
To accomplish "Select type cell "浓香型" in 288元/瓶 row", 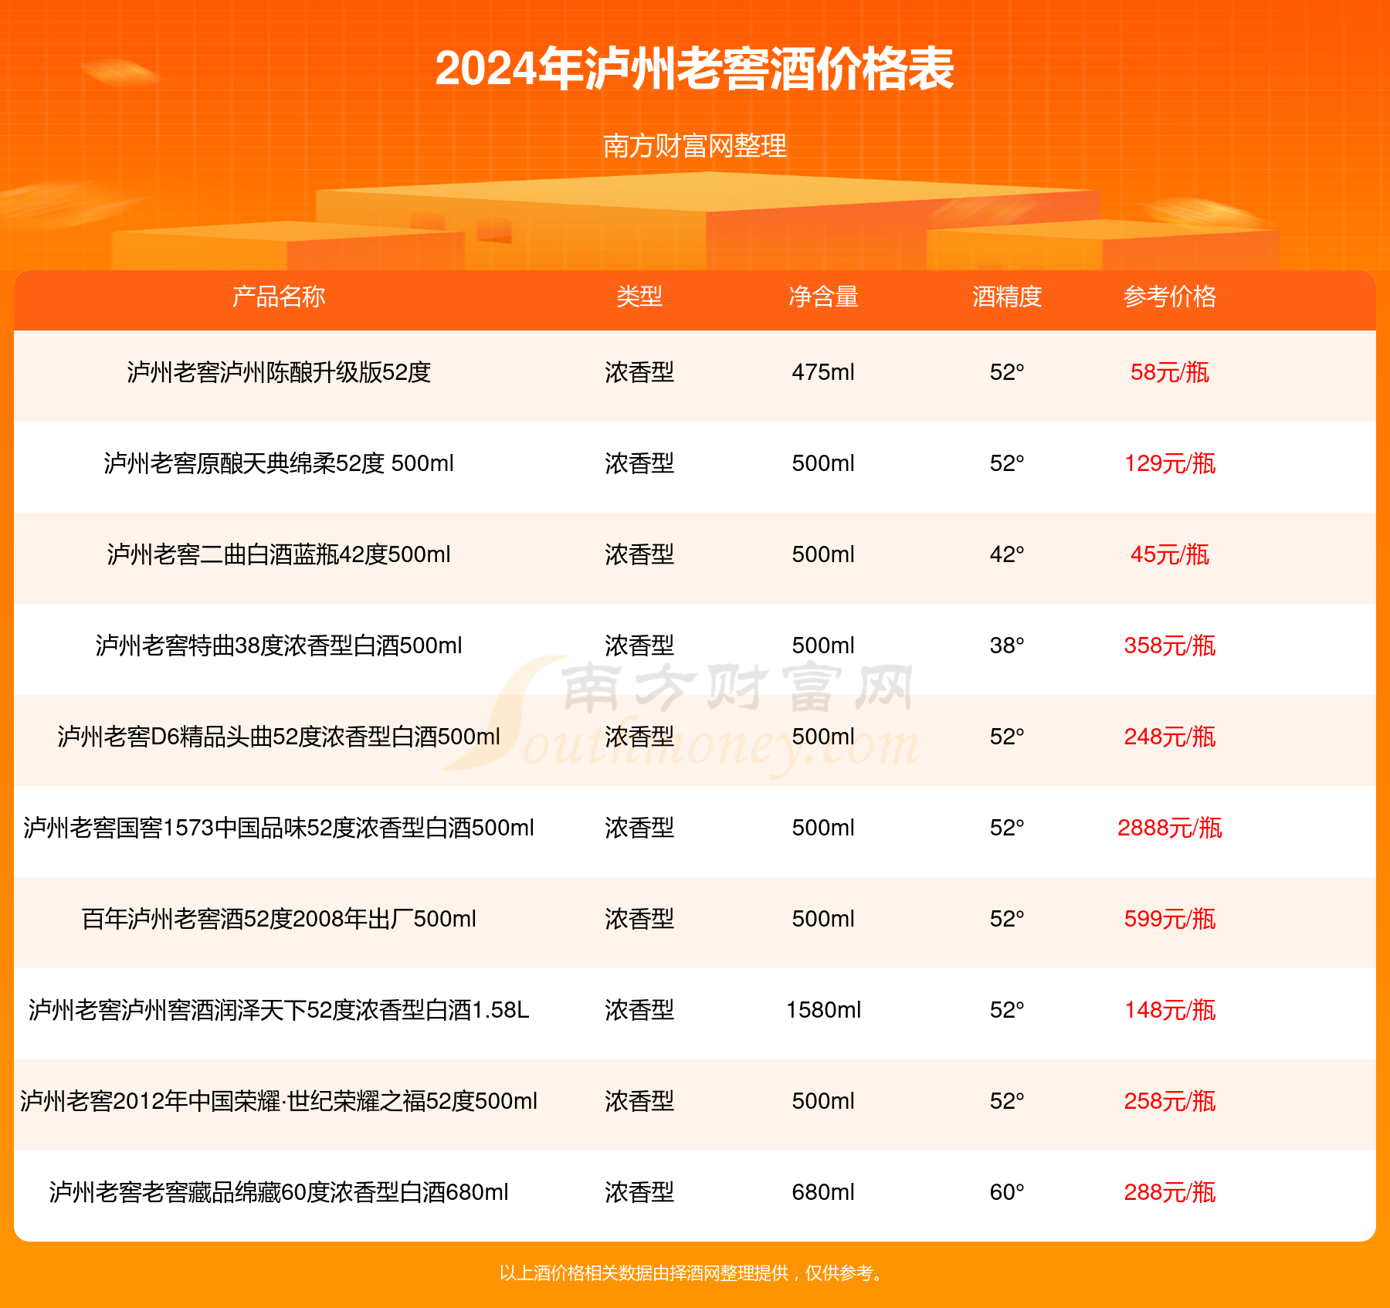I will click(x=639, y=1192).
